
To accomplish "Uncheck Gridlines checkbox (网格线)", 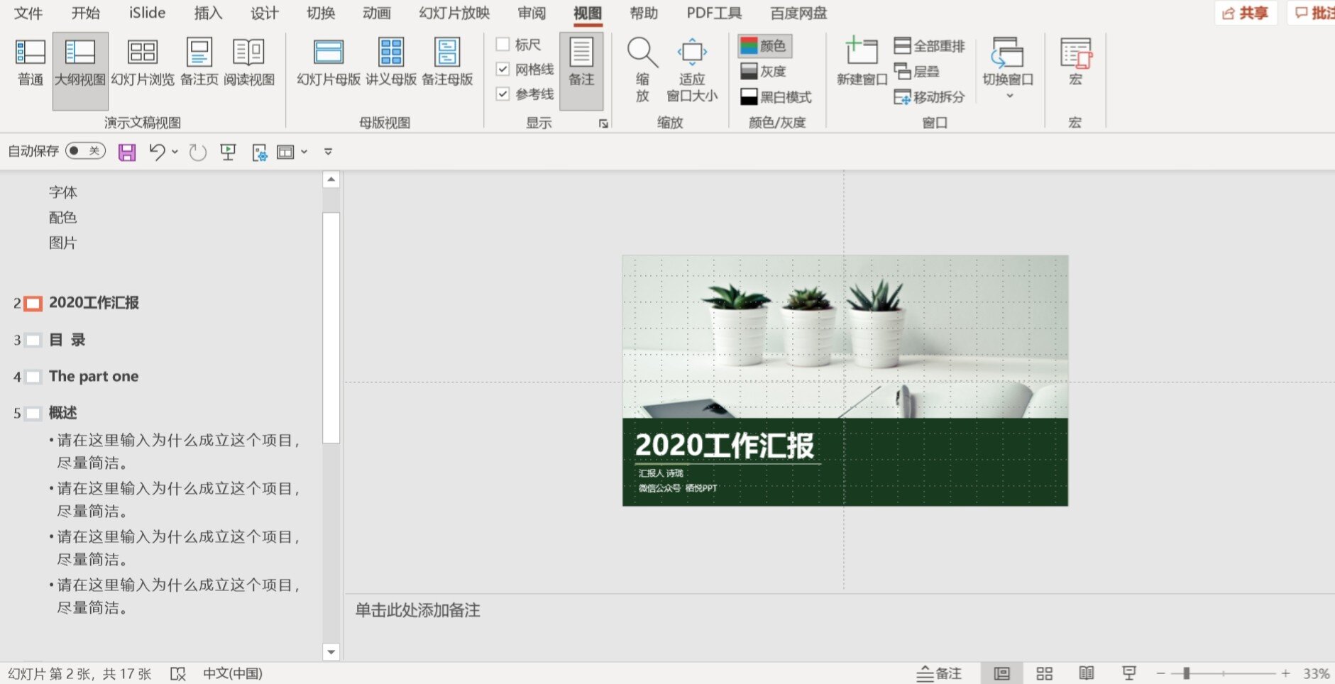I will 502,69.
